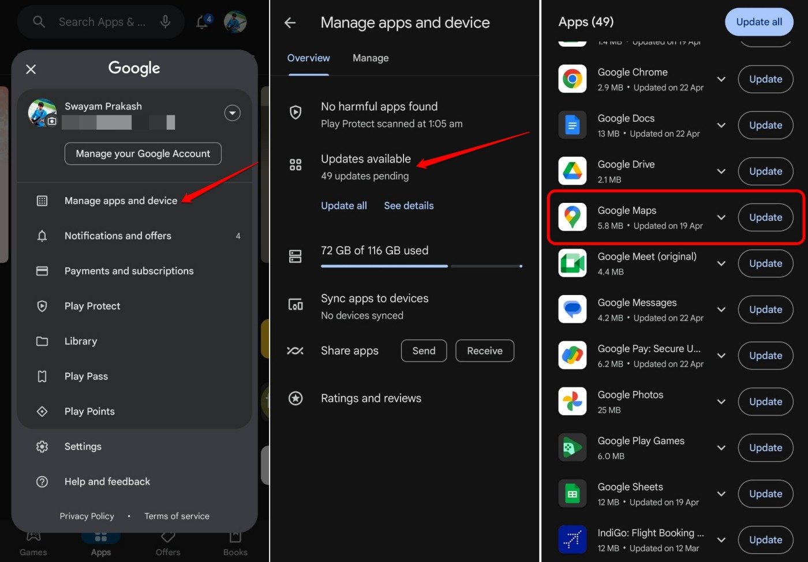Tap the Send button under Share apps
The height and width of the screenshot is (562, 808).
[424, 350]
